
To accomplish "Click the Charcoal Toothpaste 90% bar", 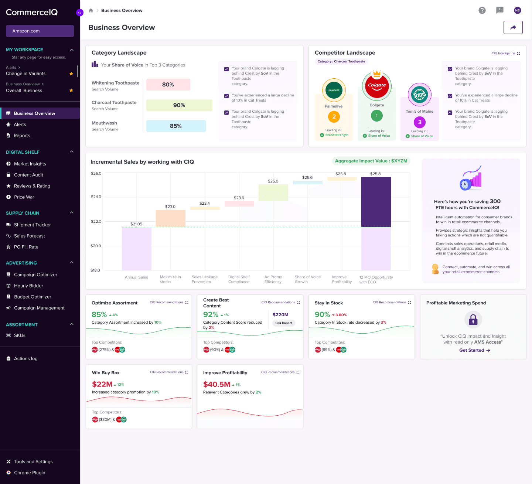I will click(179, 105).
